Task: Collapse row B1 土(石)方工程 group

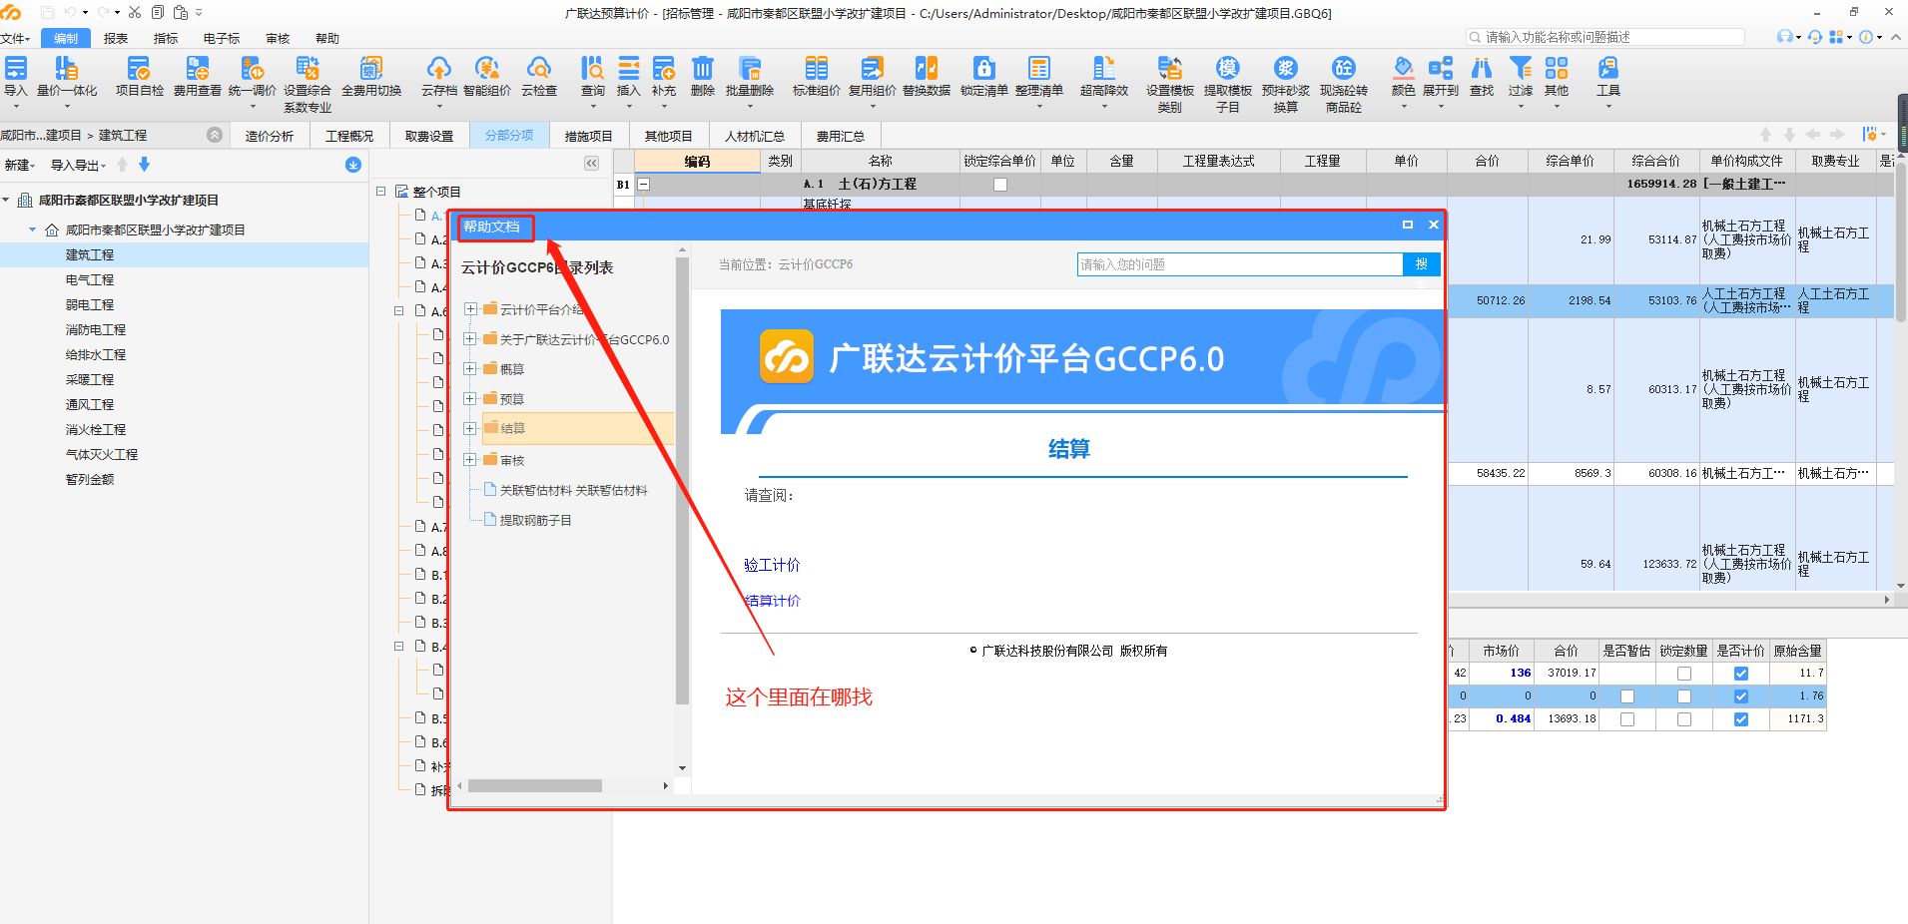Action: click(644, 185)
